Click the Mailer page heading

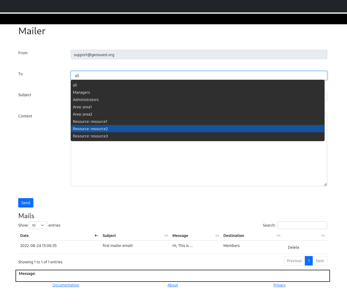pyautogui.click(x=32, y=31)
